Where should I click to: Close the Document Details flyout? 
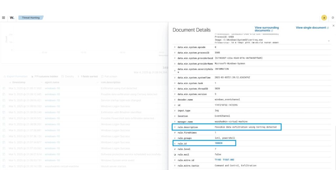tap(333, 26)
